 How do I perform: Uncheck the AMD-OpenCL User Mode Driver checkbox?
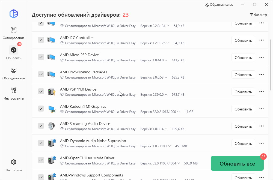[x=41, y=160]
